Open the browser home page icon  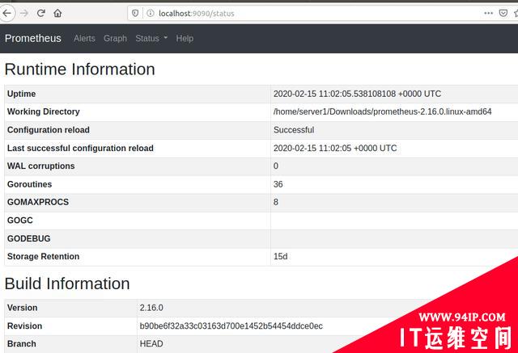tap(57, 13)
